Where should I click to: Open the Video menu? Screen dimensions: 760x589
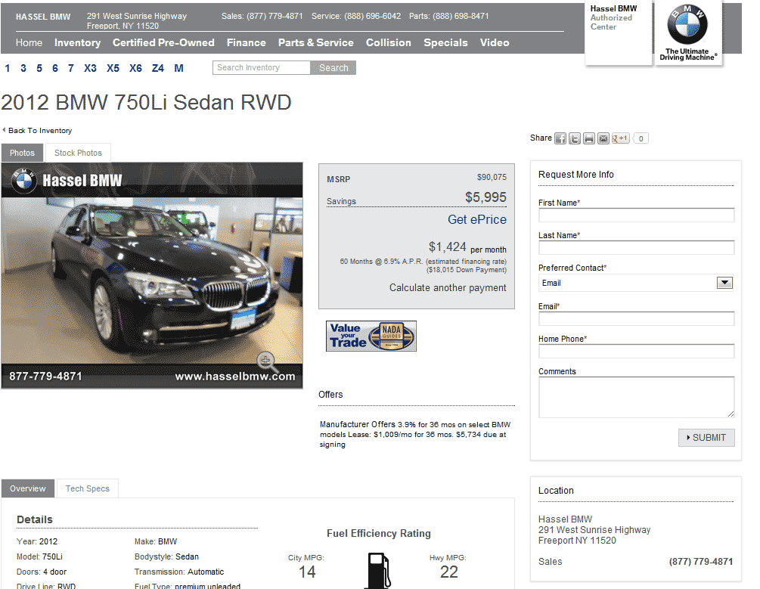coord(495,42)
